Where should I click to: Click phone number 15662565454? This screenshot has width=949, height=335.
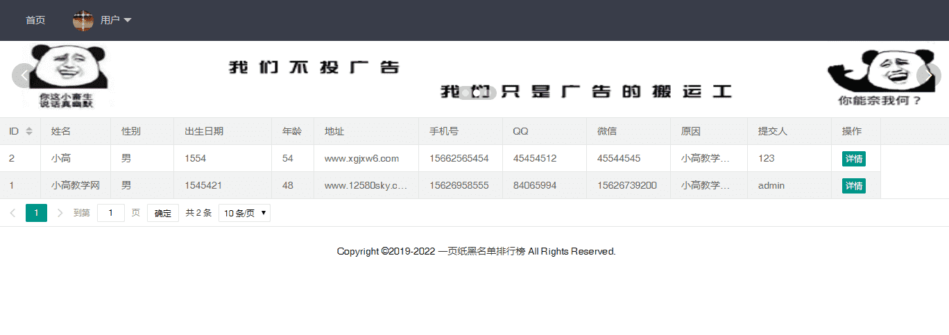(459, 158)
